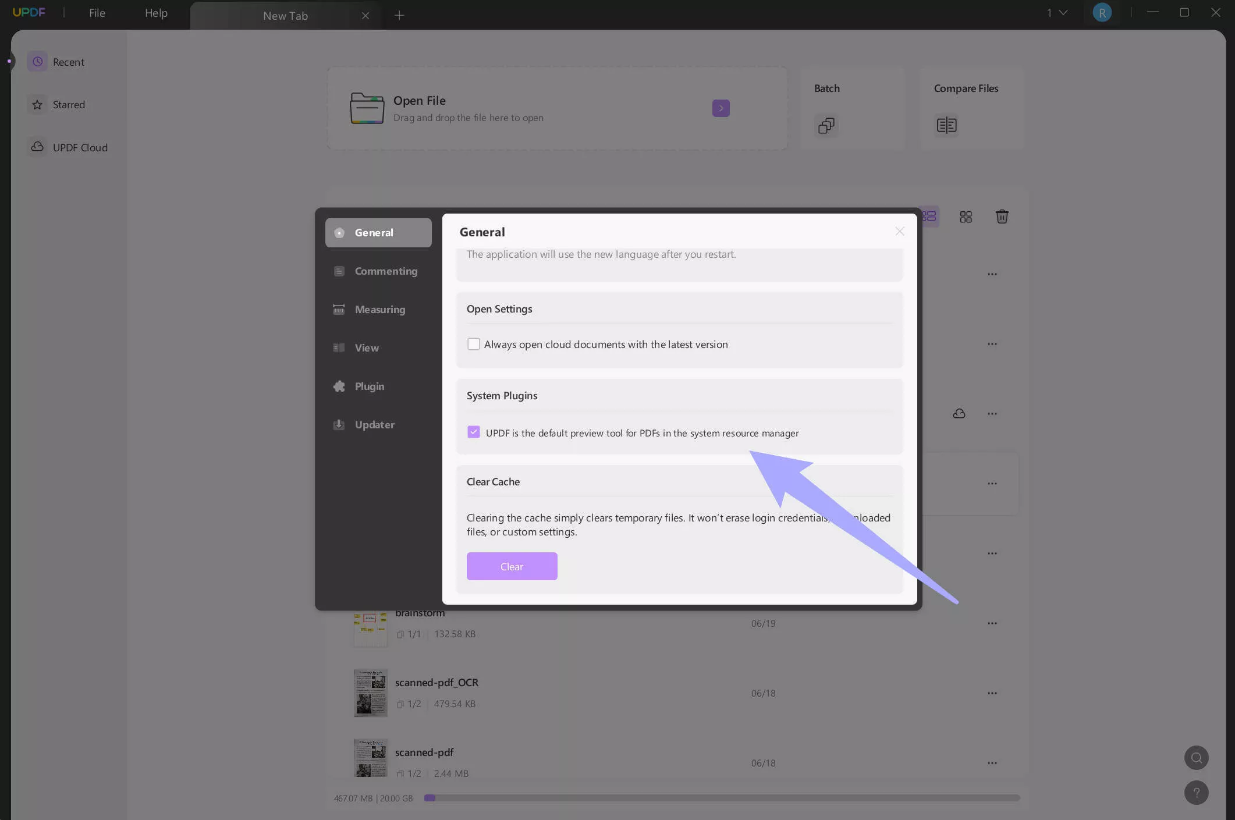Click the user avatar R
This screenshot has width=1235, height=820.
coord(1101,12)
